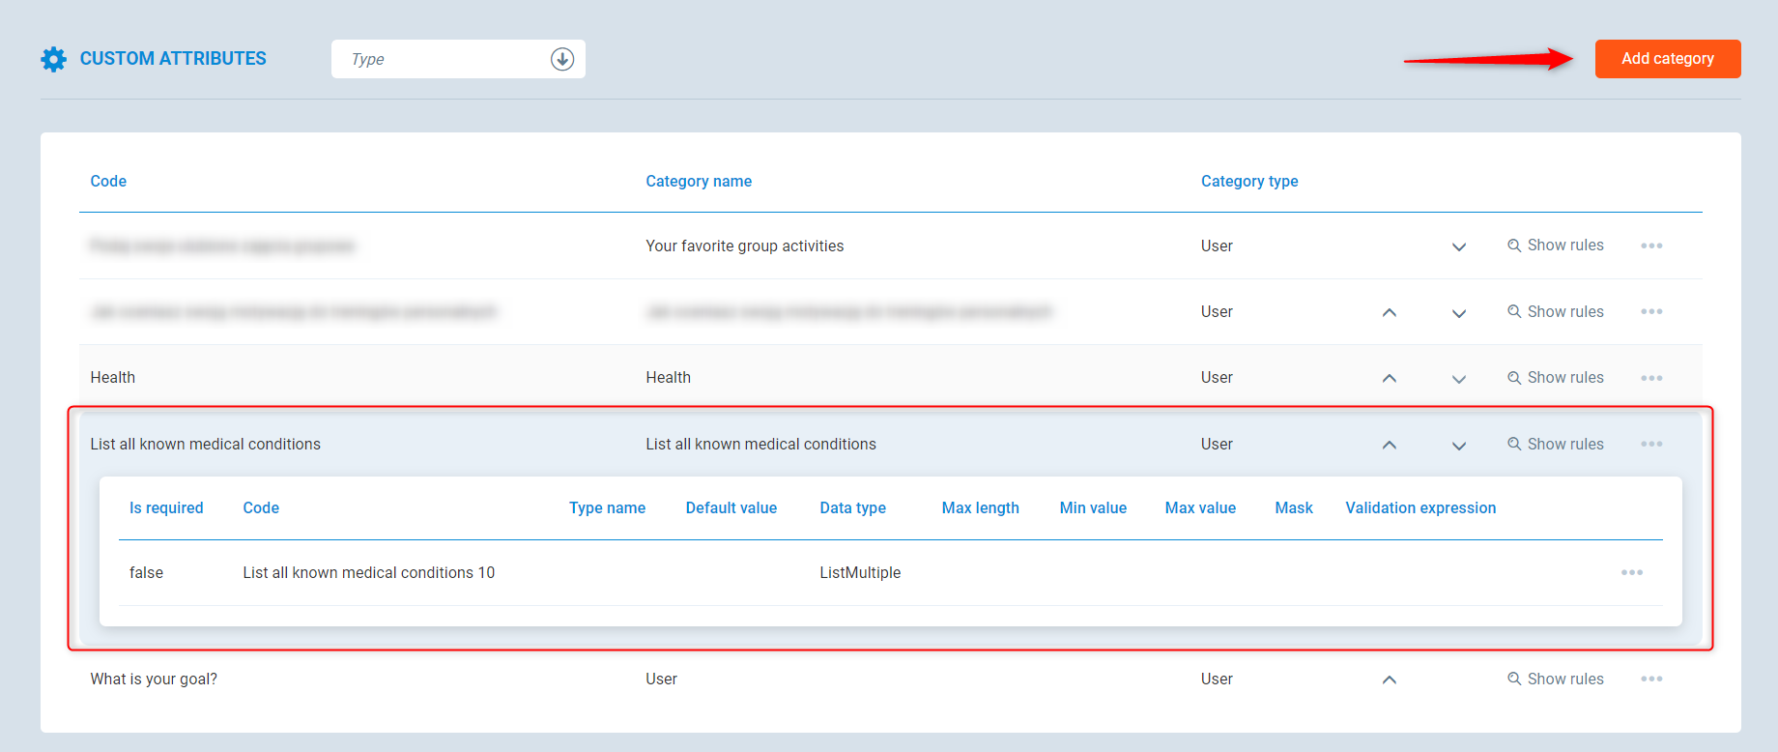Move 'List all known medical conditions' up
Viewport: 1778px width, 752px height.
point(1389,445)
